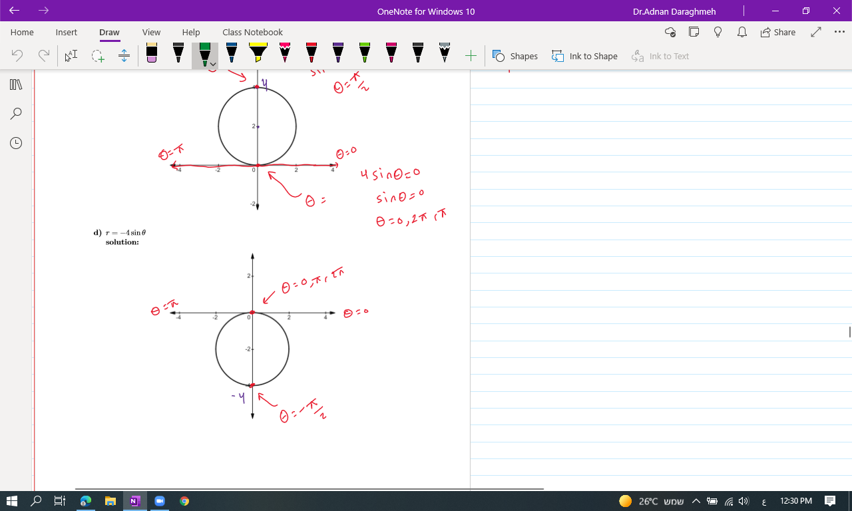The height and width of the screenshot is (511, 852).
Task: Open Chrome from the taskbar
Action: [184, 501]
